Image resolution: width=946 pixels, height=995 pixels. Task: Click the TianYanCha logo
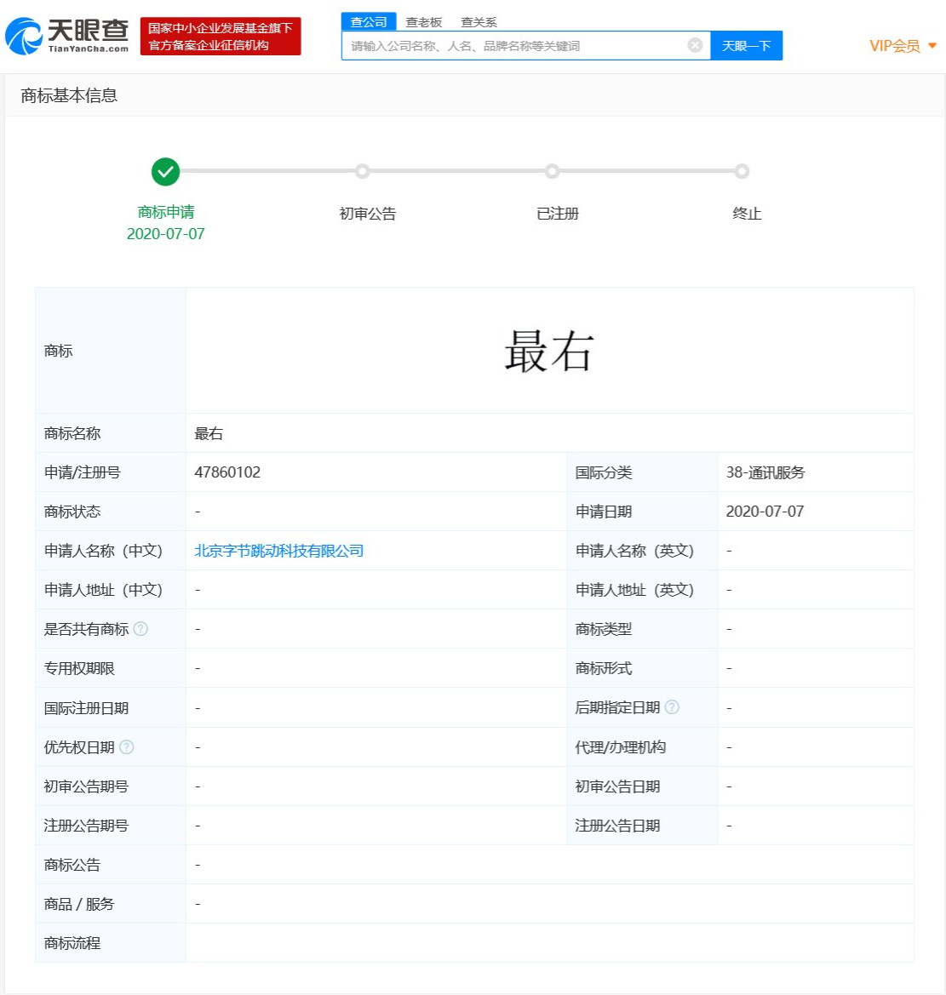coord(66,36)
